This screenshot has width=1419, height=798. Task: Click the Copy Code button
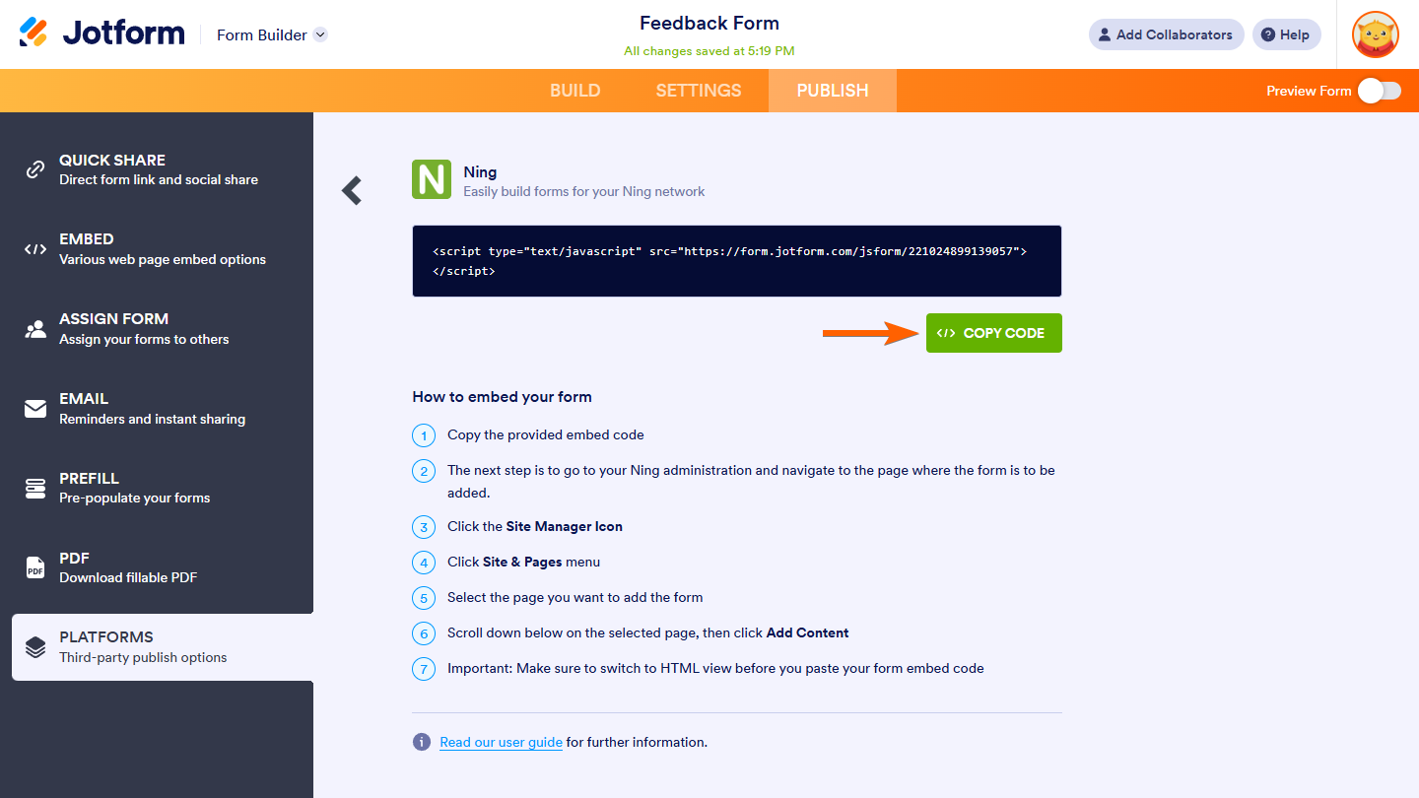pyautogui.click(x=993, y=333)
